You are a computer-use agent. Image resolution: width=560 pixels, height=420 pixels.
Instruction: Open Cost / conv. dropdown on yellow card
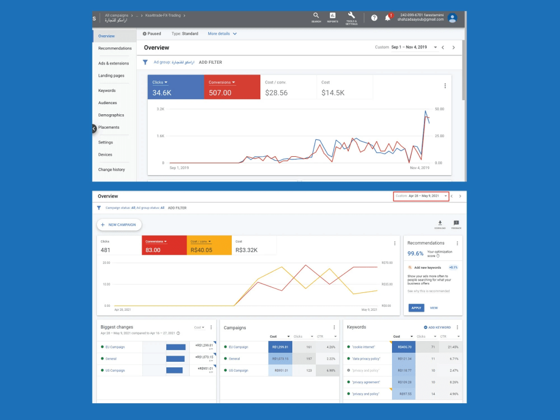(x=200, y=241)
